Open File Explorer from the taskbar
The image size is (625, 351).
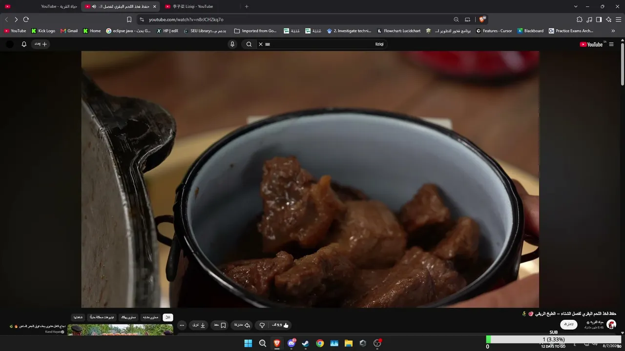(x=349, y=343)
